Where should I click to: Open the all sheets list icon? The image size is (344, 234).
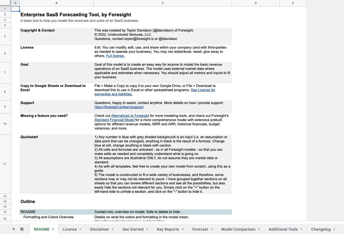pos(22,229)
